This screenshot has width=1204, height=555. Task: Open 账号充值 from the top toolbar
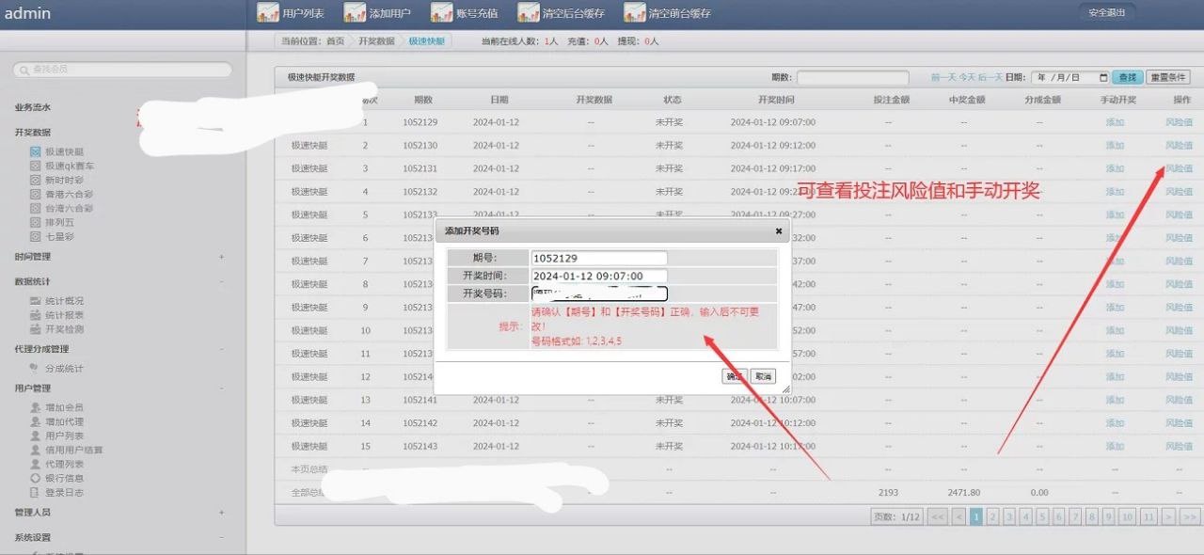[442, 13]
